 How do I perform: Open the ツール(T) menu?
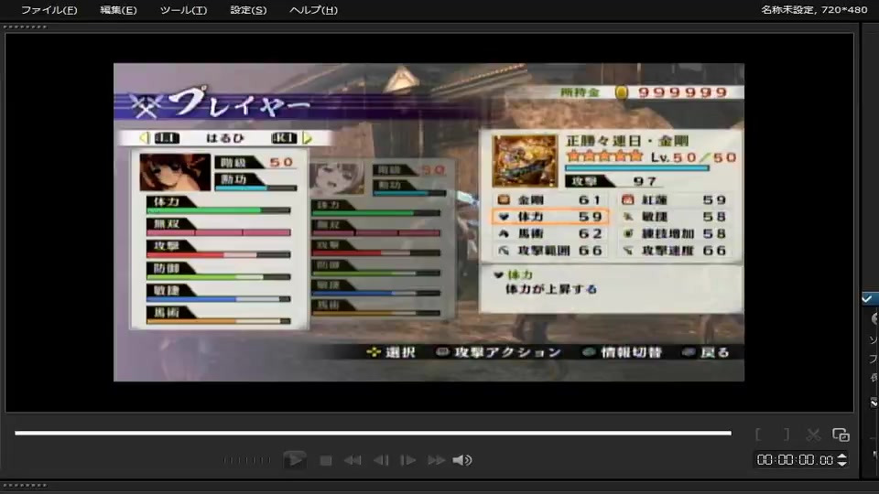pos(183,10)
